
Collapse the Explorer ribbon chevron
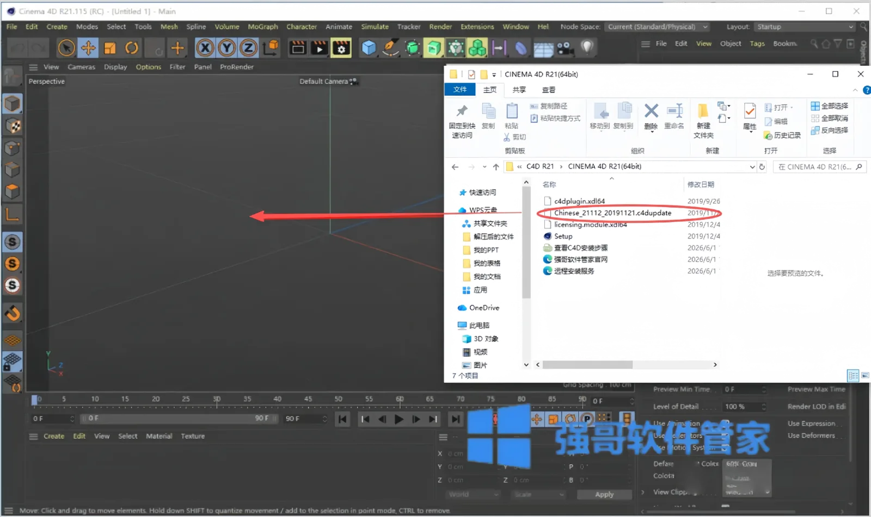[x=855, y=90]
